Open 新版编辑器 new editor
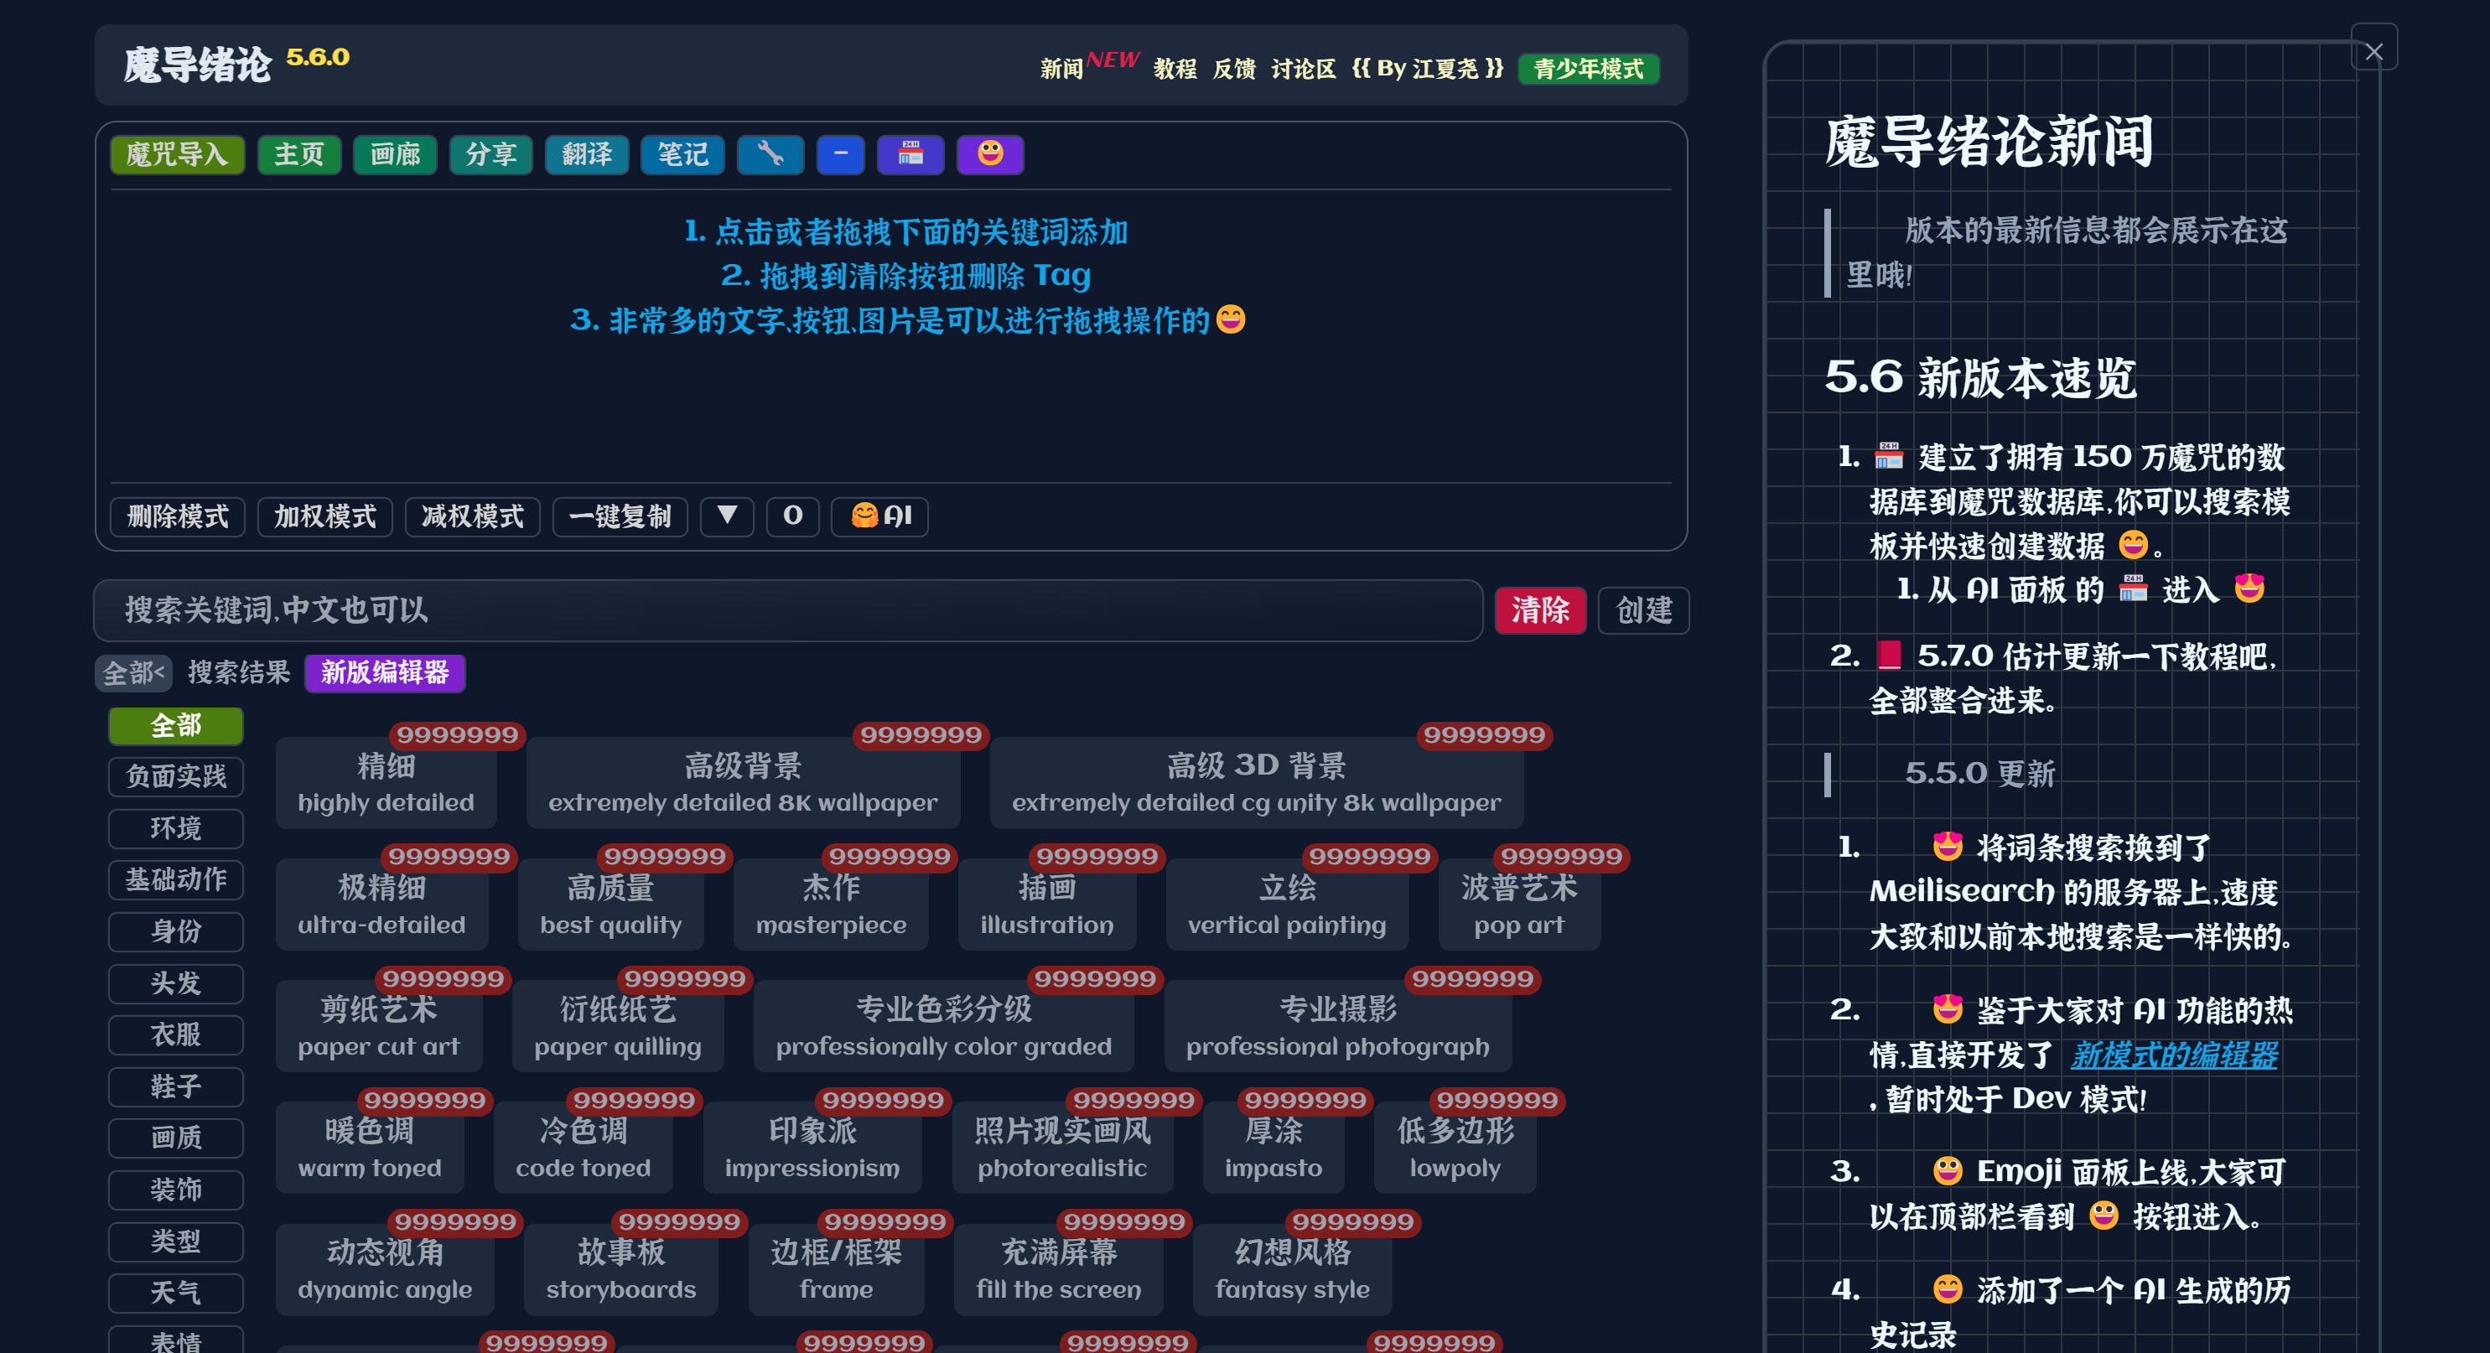This screenshot has height=1353, width=2490. 385,674
